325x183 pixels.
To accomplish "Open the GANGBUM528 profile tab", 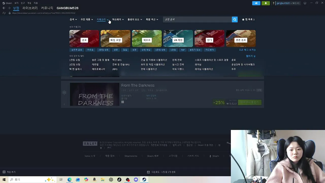I will pos(68,8).
